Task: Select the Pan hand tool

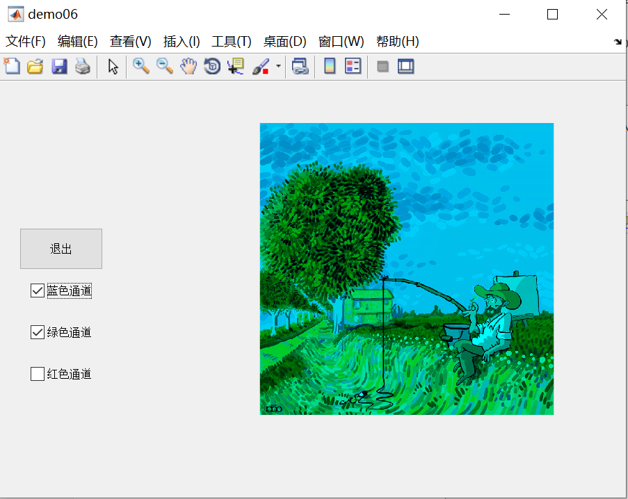Action: coord(188,66)
